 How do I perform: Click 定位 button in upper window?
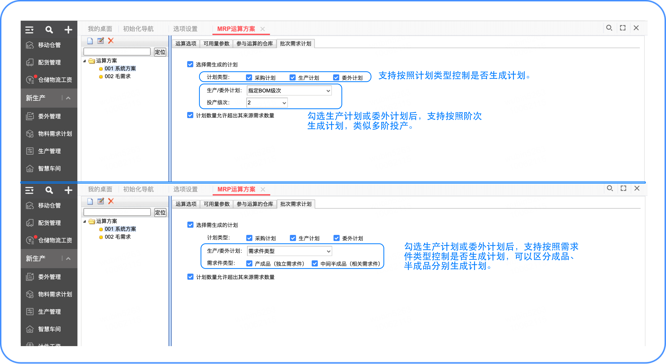(160, 52)
